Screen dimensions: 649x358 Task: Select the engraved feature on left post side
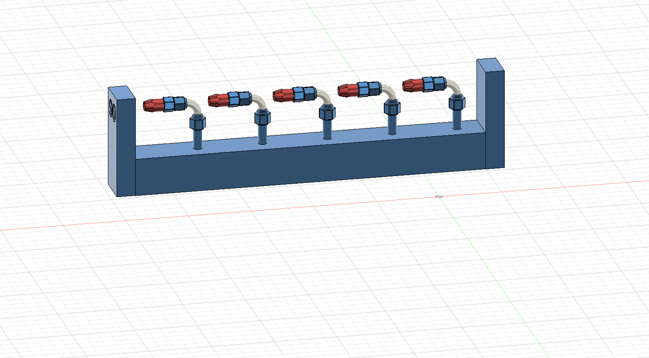coord(113,110)
